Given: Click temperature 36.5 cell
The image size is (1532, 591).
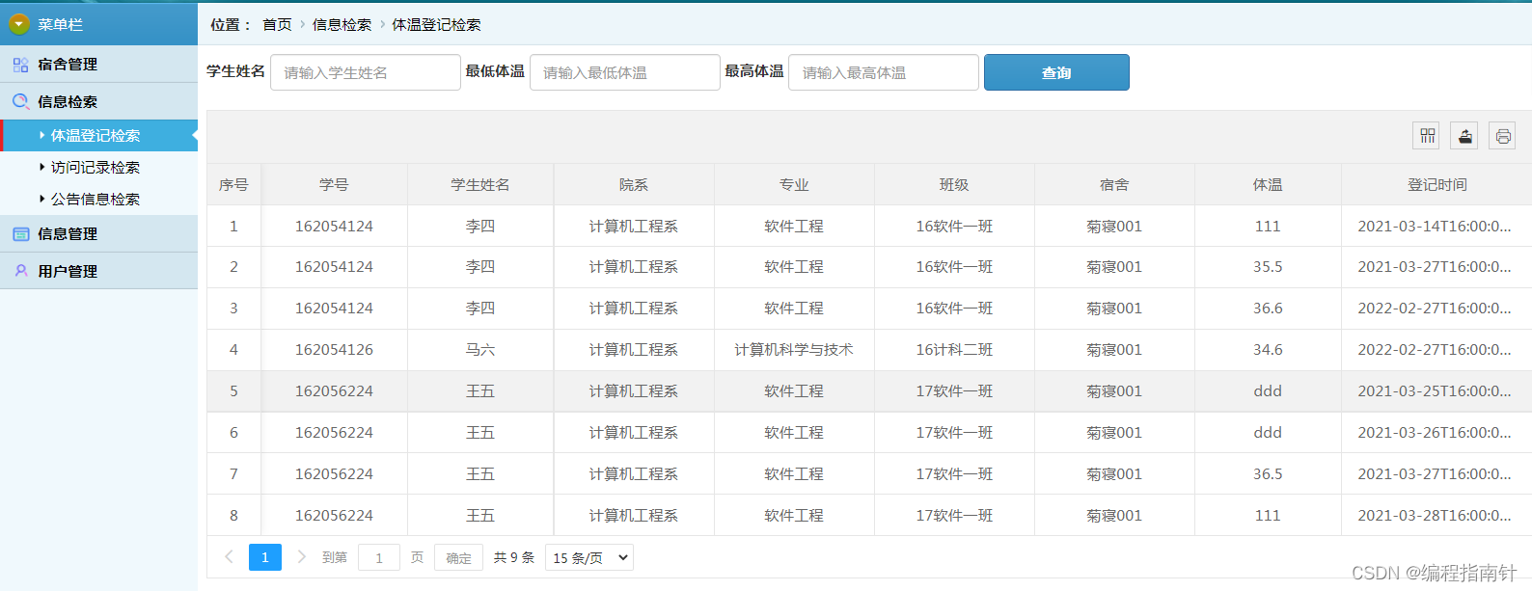Looking at the screenshot, I should coord(1268,474).
